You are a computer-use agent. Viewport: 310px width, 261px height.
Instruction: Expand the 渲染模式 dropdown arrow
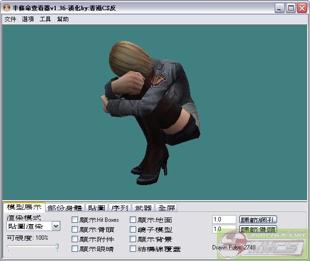(x=56, y=226)
